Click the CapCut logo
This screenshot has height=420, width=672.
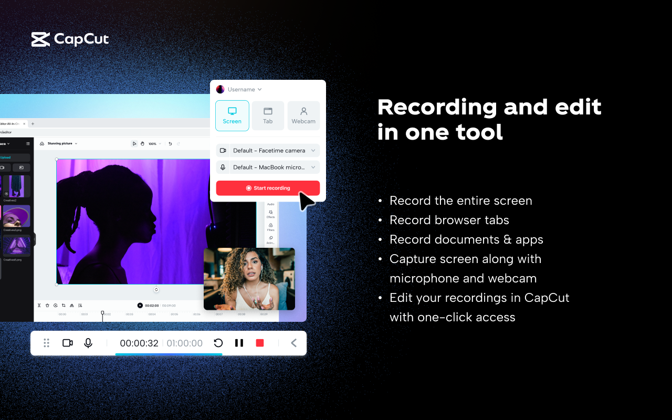(70, 39)
